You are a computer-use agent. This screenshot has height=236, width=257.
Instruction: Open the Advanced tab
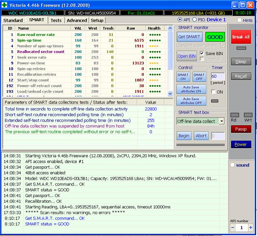pyautogui.click(x=77, y=21)
